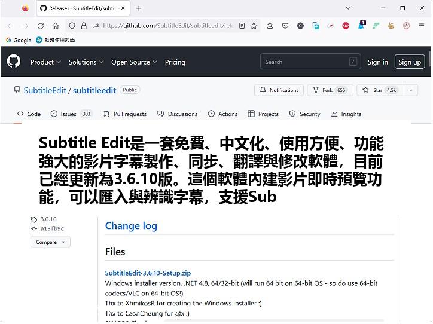Open Firefox hamburger menu
The image size is (433, 324).
[x=422, y=26]
